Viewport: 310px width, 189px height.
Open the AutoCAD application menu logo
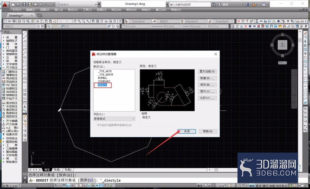pos(5,5)
